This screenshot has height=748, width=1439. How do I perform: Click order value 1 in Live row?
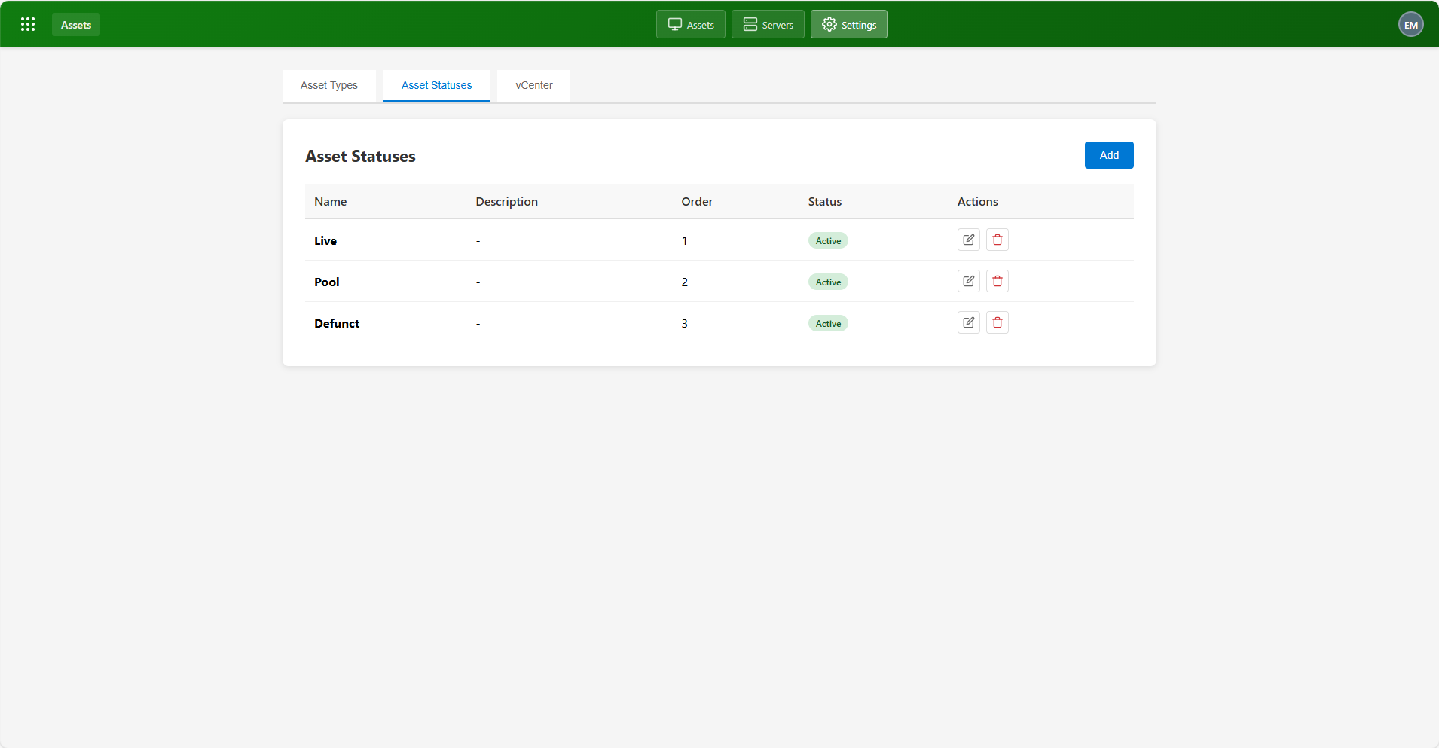[x=685, y=240]
